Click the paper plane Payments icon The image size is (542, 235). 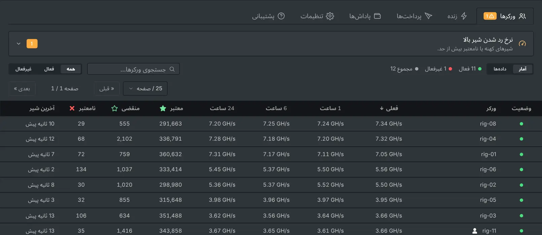tap(428, 16)
